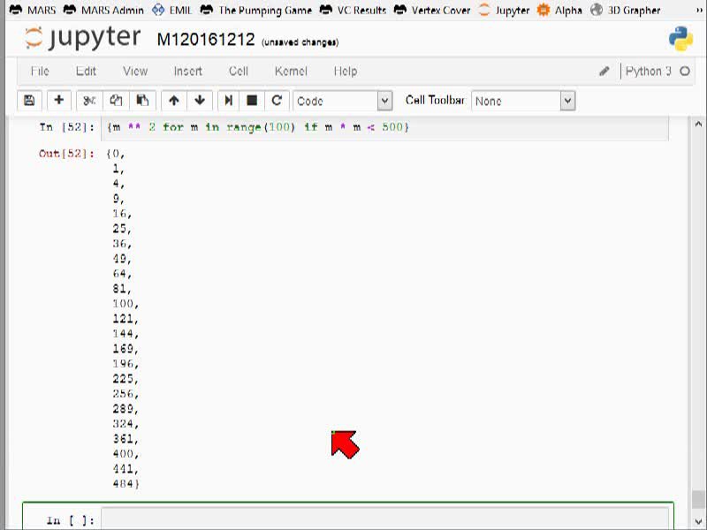707x530 pixels.
Task: Save the notebook with the floppy disk icon
Action: pyautogui.click(x=29, y=101)
